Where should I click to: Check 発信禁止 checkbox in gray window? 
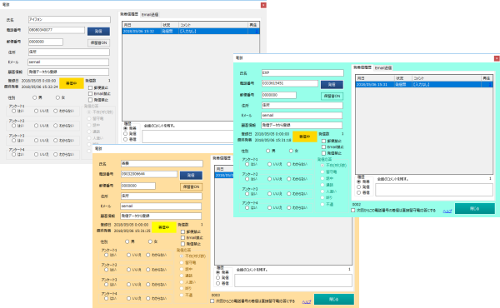point(90,100)
